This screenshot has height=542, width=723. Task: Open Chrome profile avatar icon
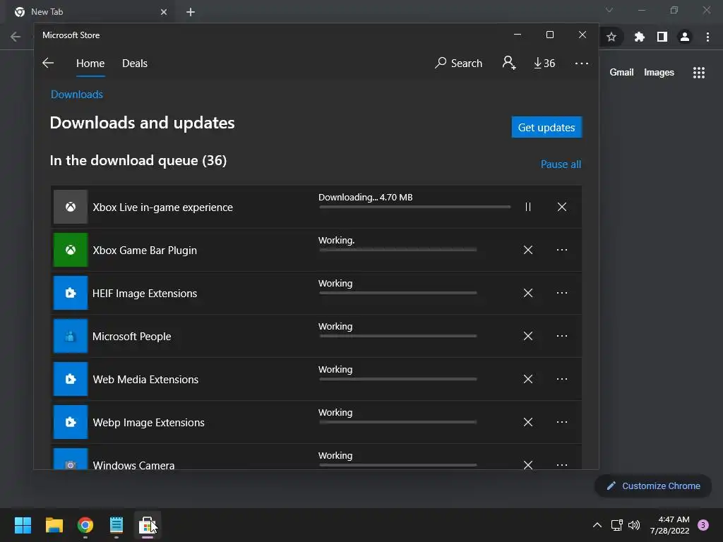pos(685,37)
